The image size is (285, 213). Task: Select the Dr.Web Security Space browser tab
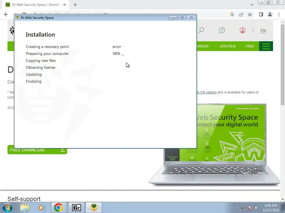tap(36, 5)
